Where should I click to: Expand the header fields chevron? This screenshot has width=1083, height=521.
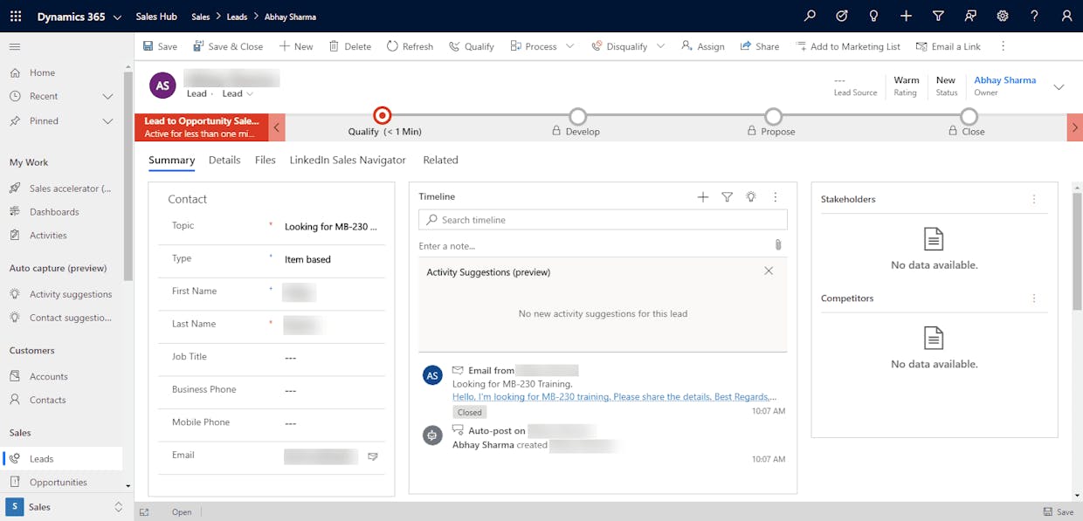1059,86
